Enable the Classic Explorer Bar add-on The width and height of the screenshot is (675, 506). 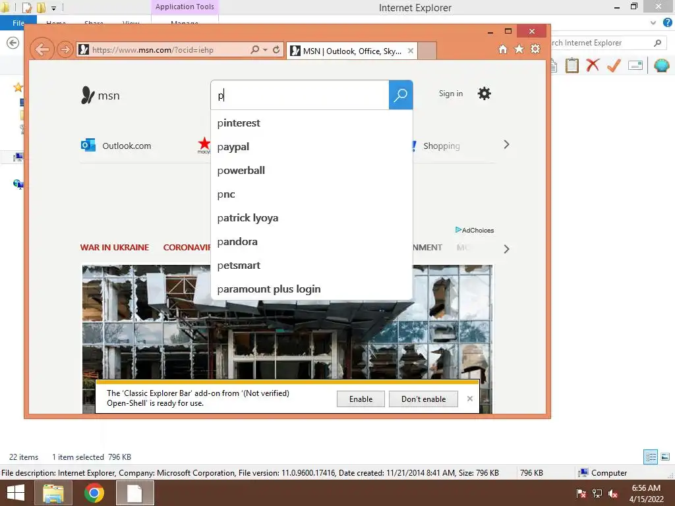tap(361, 399)
